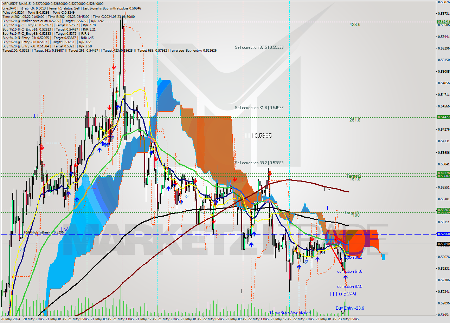450x323 pixels.
Task: Click the 423.6 Fibonacci level label
Action: point(355,25)
